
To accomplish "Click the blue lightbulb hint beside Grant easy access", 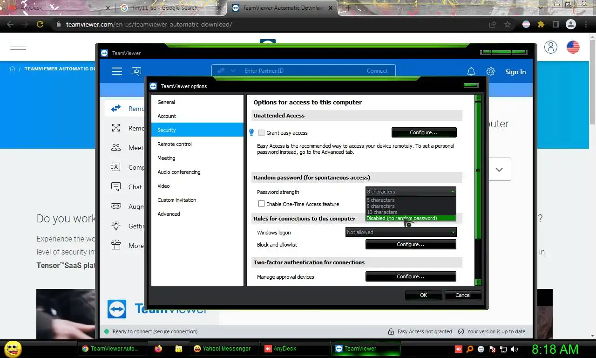I will [x=251, y=133].
